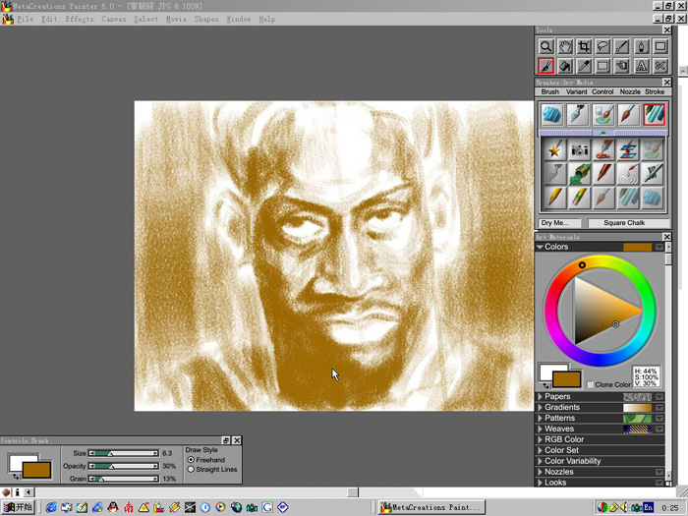Choose the star wand brush category
The height and width of the screenshot is (516, 688).
coord(554,150)
